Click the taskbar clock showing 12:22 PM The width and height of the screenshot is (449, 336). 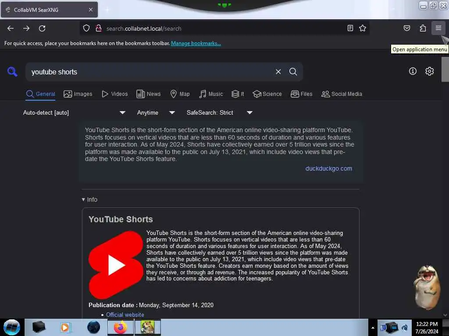427,327
